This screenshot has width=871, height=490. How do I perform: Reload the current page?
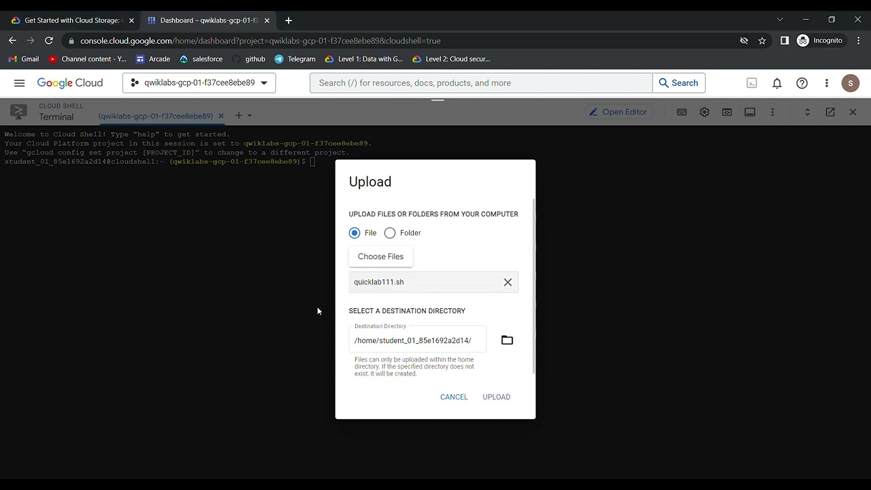[49, 41]
